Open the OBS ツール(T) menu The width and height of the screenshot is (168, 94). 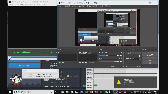tap(101, 6)
